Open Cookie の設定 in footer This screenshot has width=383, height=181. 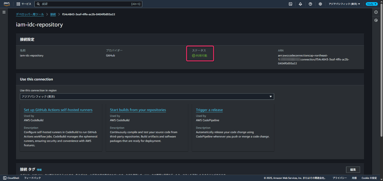[369, 178]
